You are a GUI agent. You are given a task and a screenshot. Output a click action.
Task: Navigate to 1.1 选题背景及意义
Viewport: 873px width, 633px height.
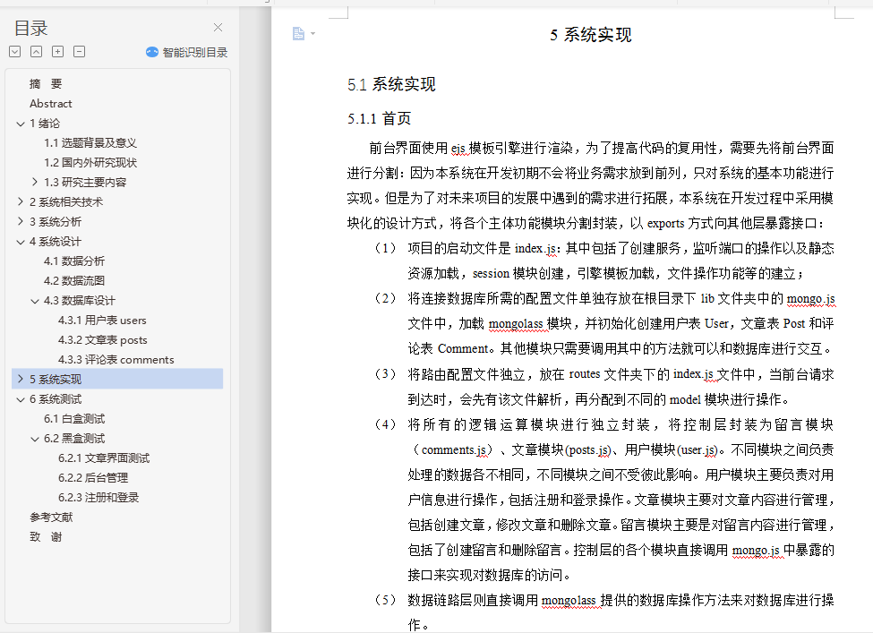[90, 143]
